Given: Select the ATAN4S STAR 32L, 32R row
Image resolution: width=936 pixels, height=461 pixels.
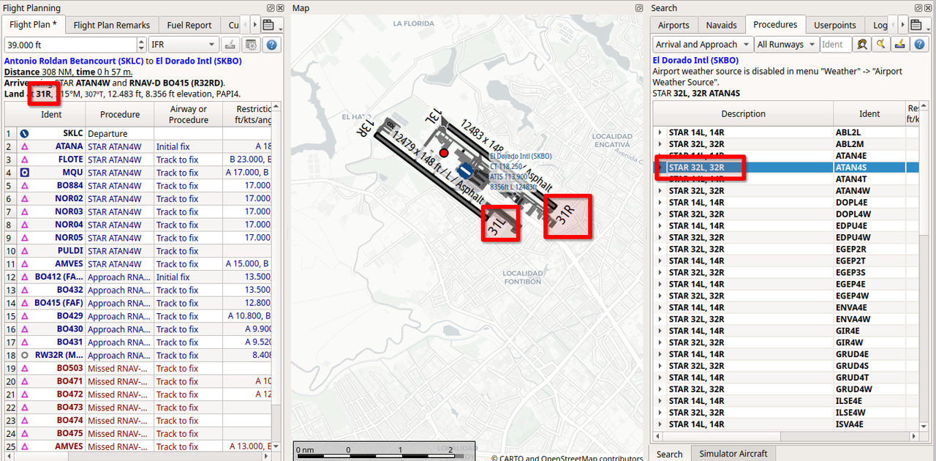Looking at the screenshot, I should point(786,168).
